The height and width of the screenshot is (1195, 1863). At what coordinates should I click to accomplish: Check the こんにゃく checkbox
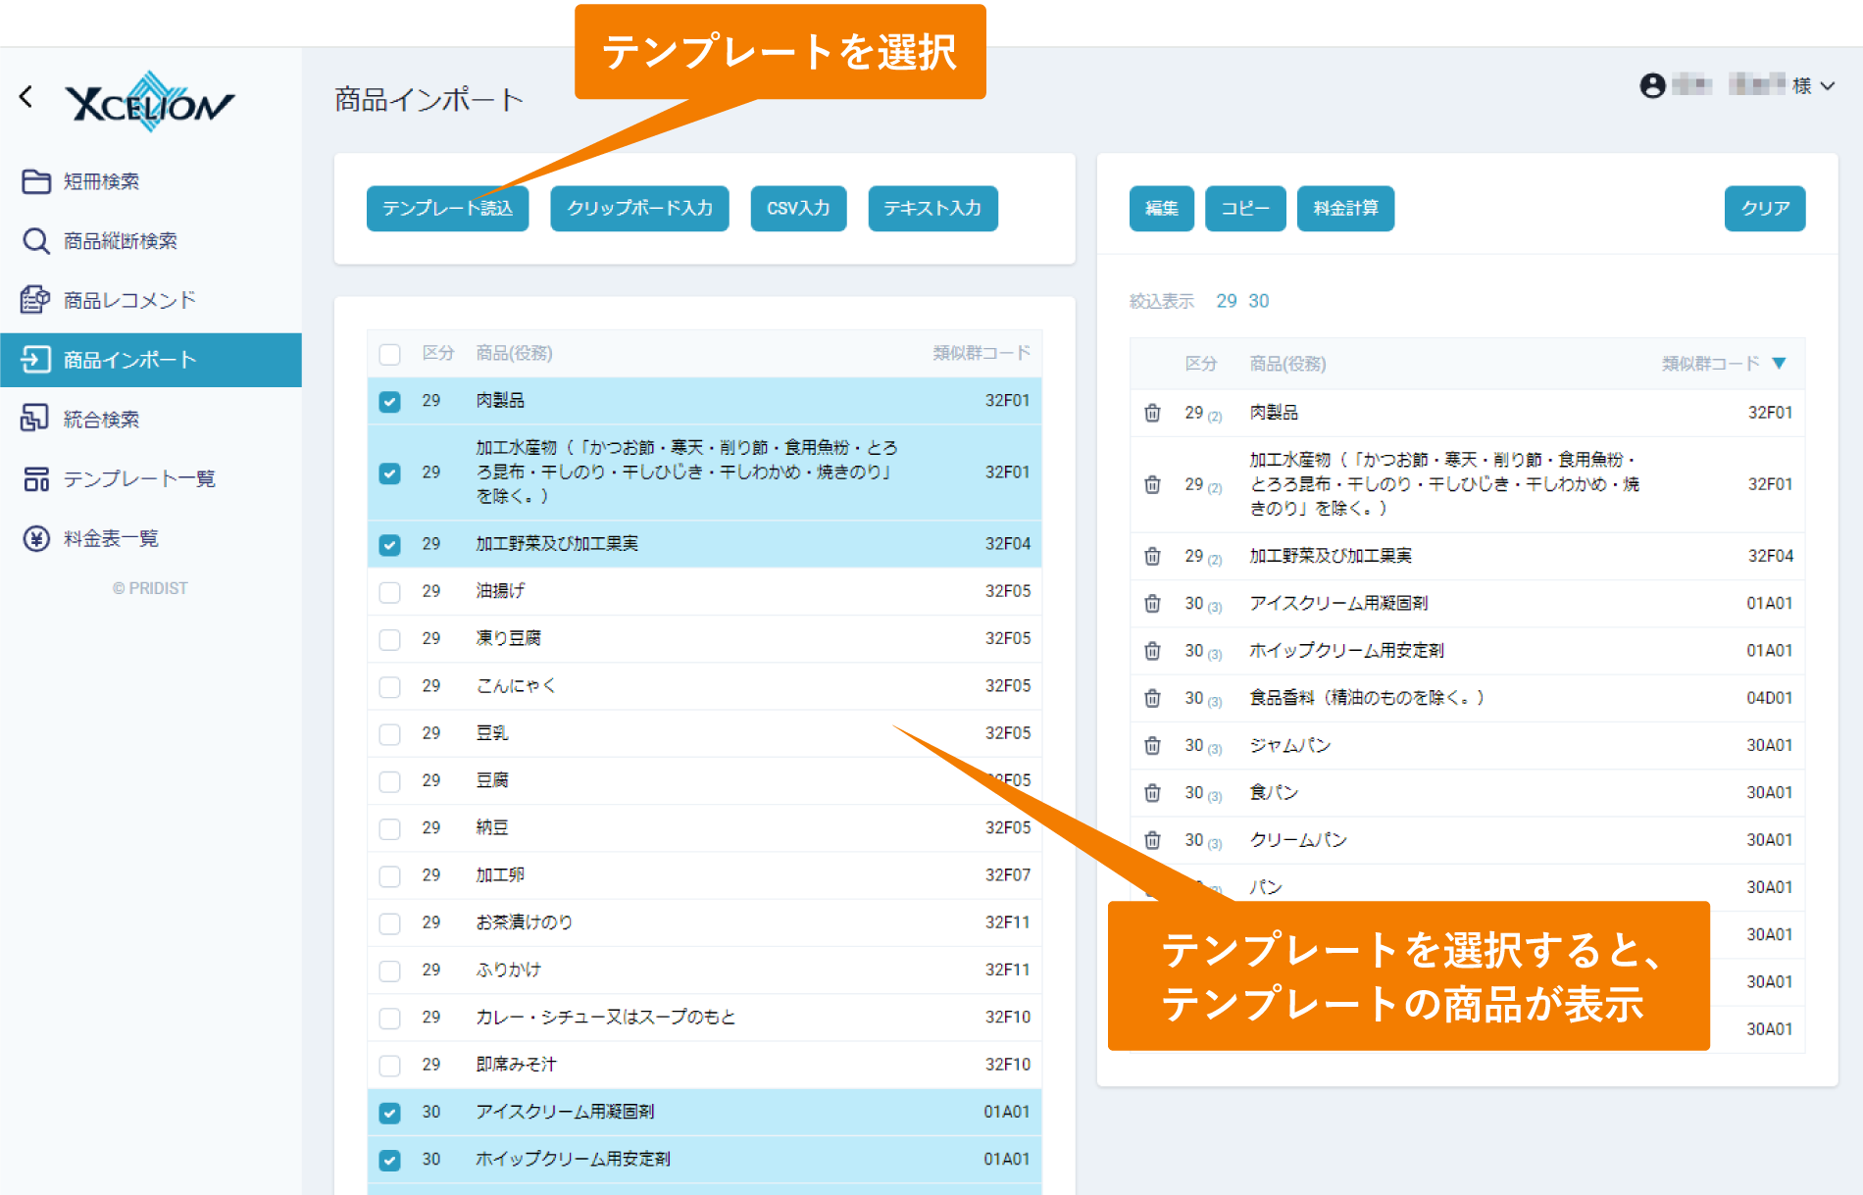pos(390,686)
